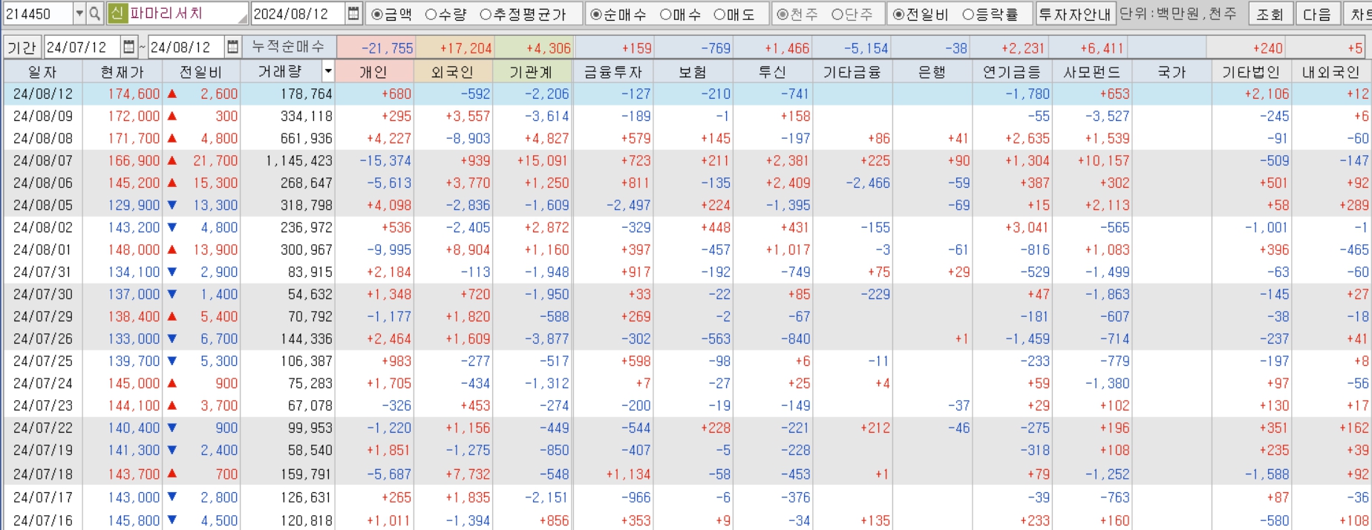Screen dimensions: 1372x530
Task: Click the start date field 24/07/12
Action: point(82,48)
